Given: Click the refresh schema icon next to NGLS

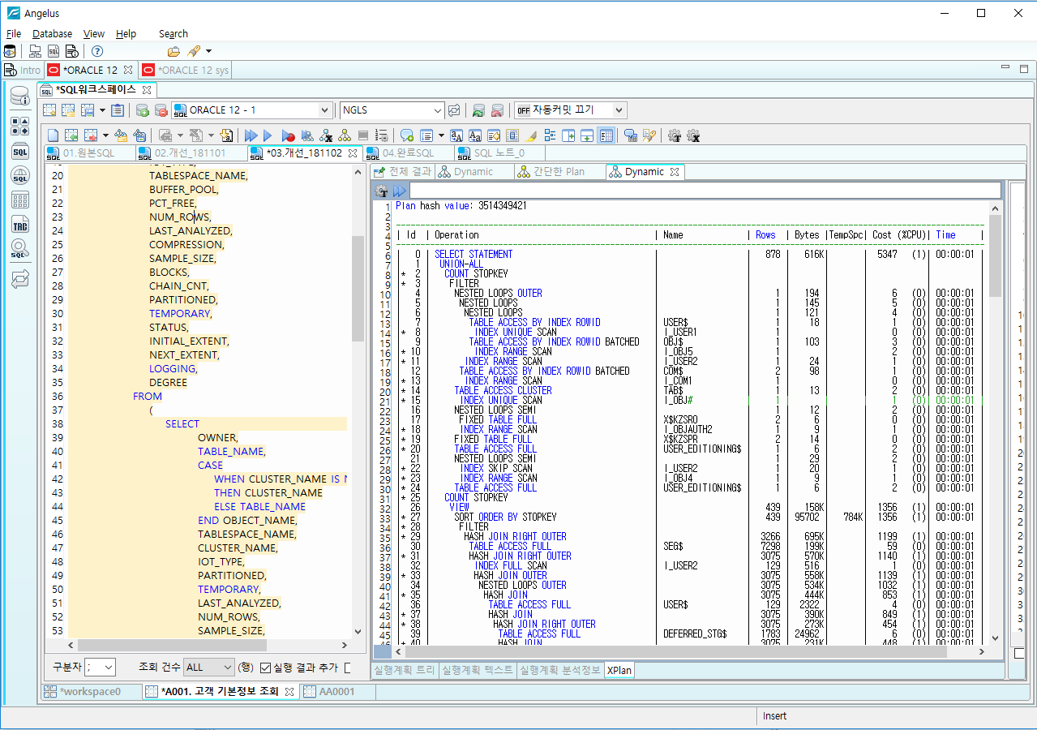Looking at the screenshot, I should tap(454, 110).
